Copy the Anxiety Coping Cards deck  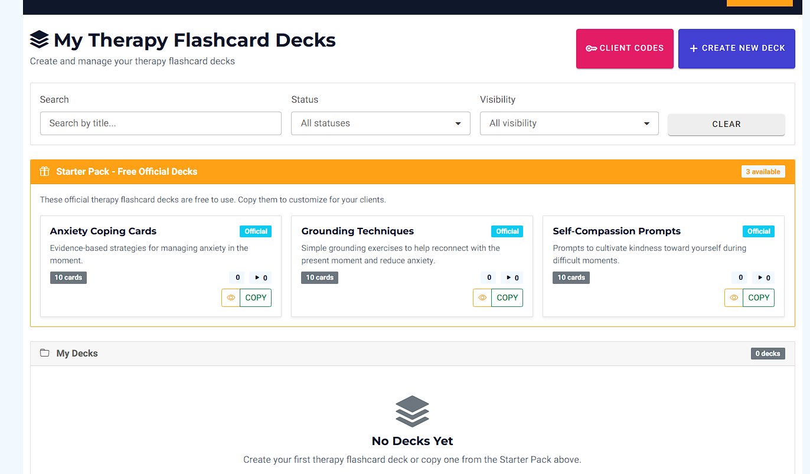point(256,298)
